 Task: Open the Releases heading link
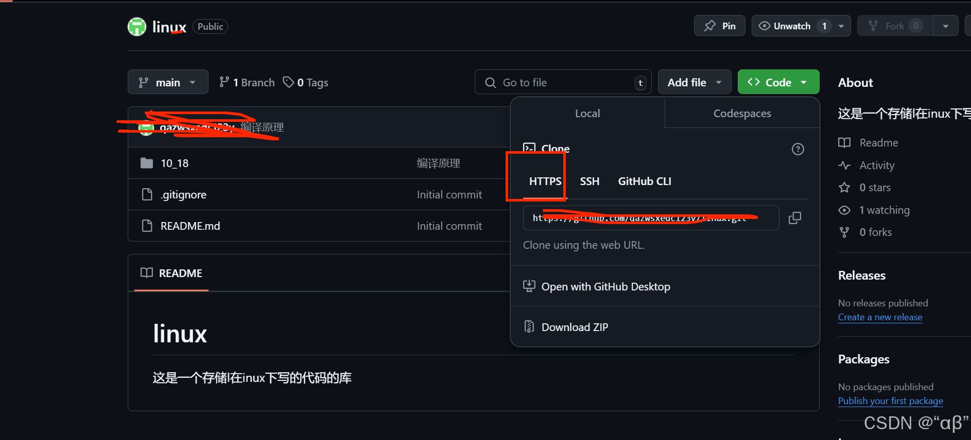click(861, 276)
